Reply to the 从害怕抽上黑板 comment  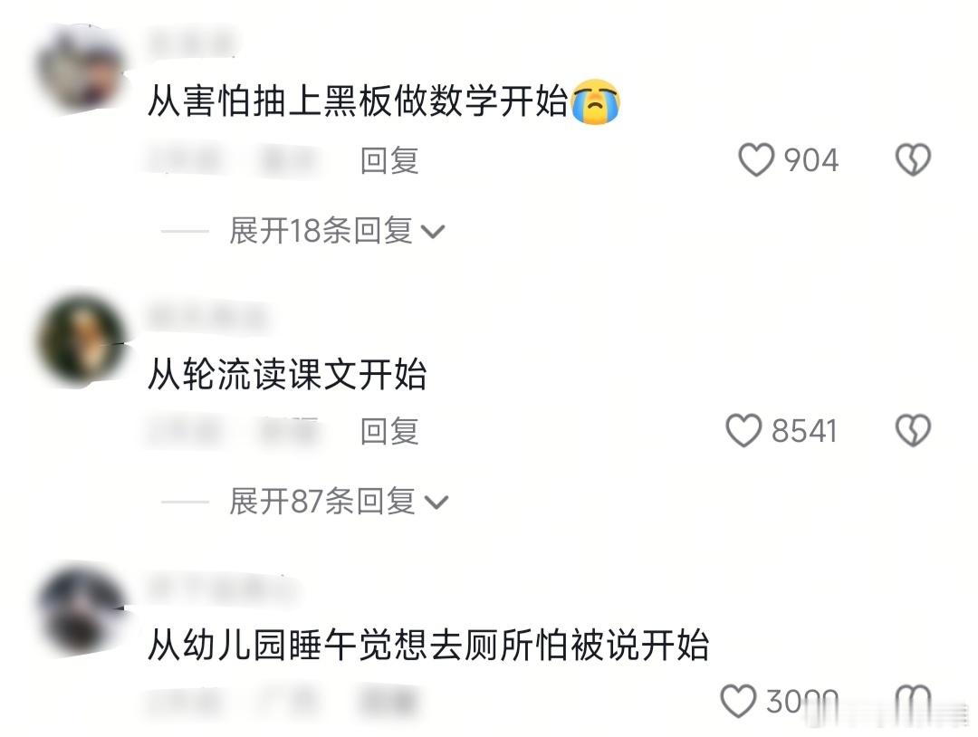389,161
